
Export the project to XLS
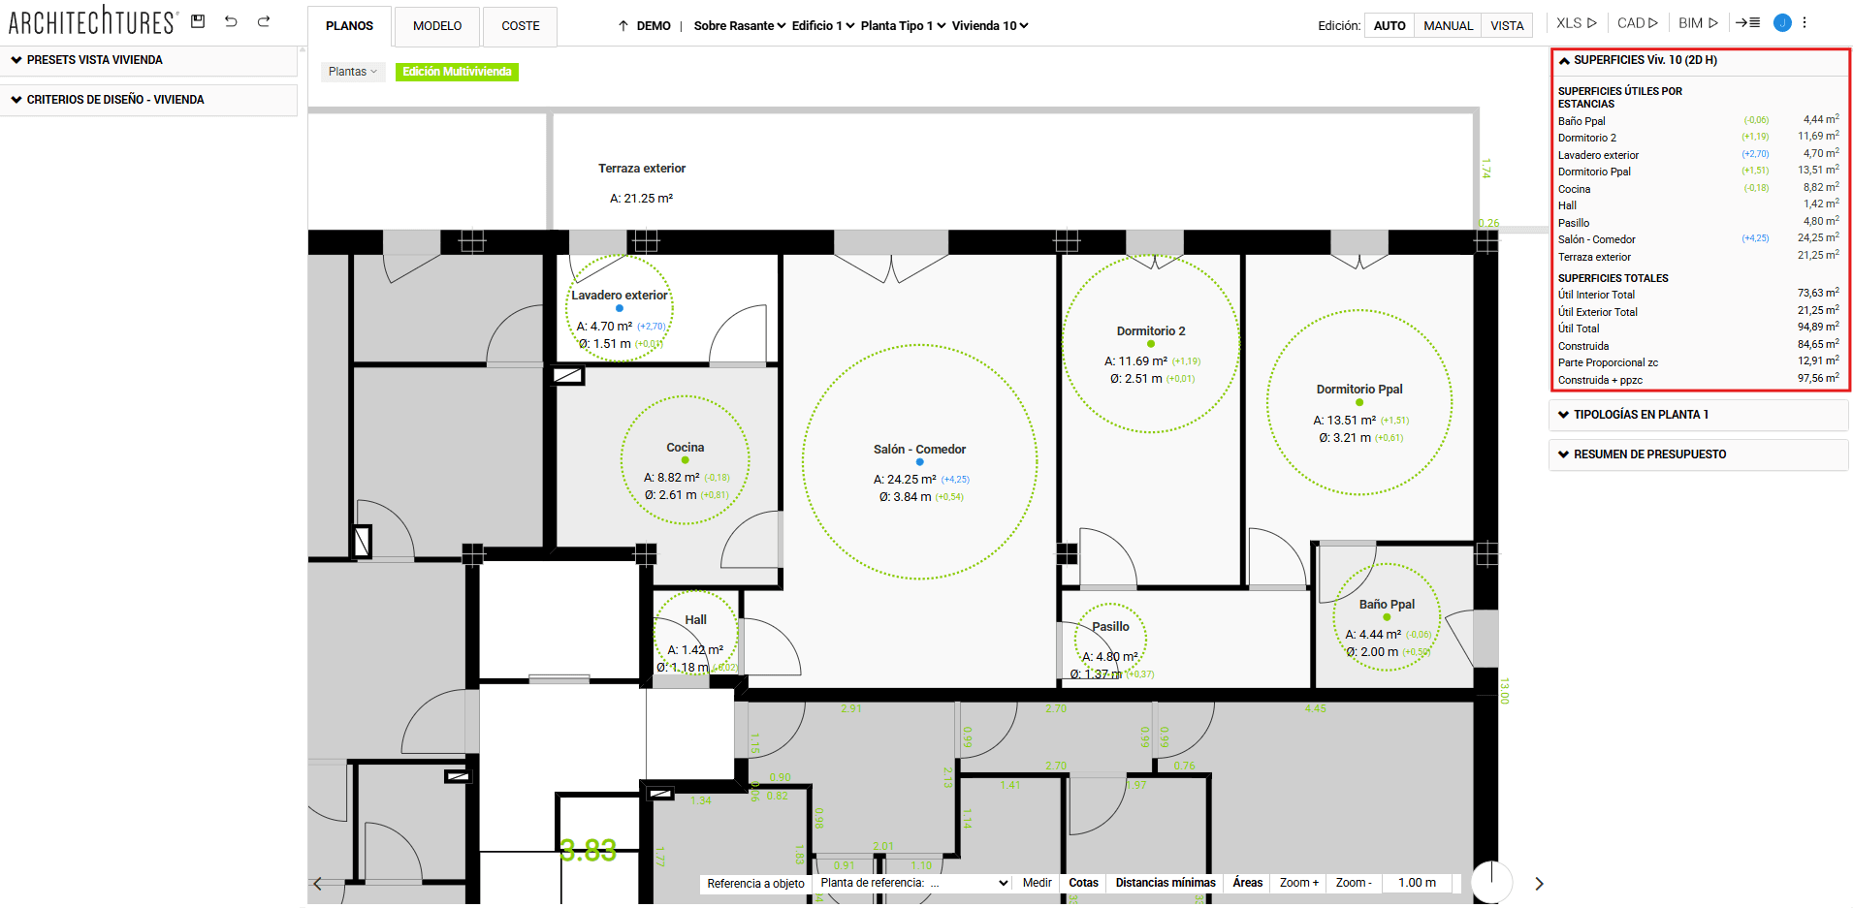coord(1574,21)
